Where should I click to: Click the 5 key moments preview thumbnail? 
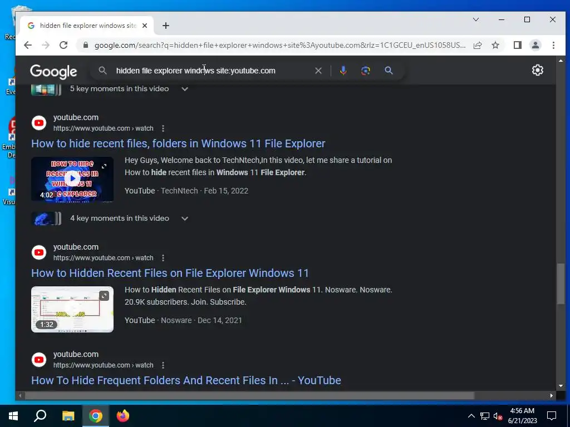click(46, 90)
